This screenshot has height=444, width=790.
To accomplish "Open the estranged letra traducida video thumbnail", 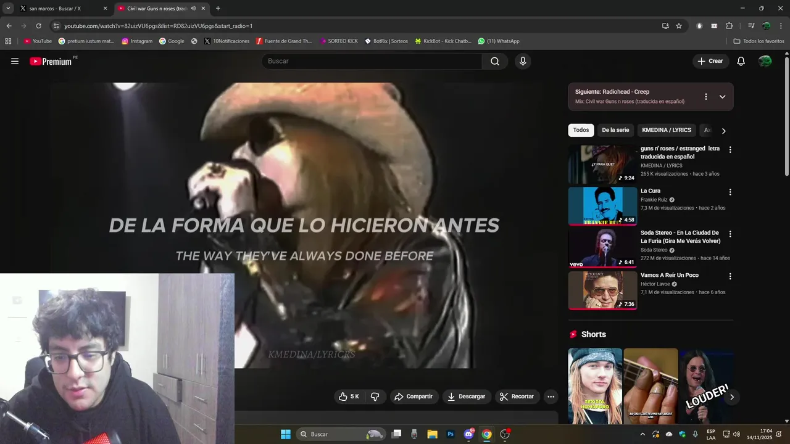I will point(602,164).
